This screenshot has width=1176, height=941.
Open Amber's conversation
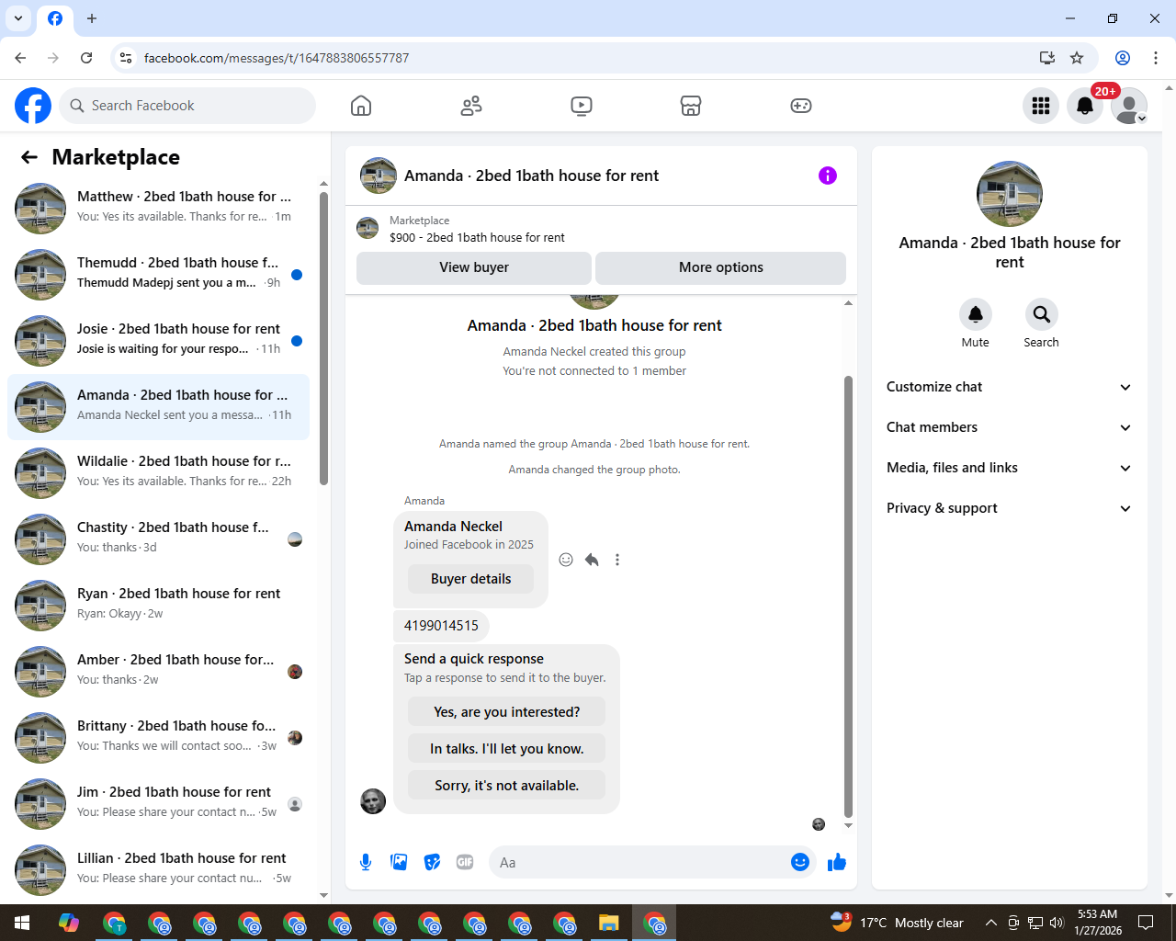tap(158, 672)
